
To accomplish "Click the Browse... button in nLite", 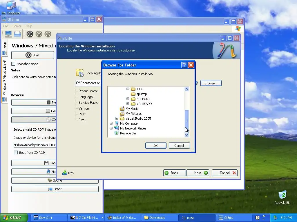I will coord(211,83).
